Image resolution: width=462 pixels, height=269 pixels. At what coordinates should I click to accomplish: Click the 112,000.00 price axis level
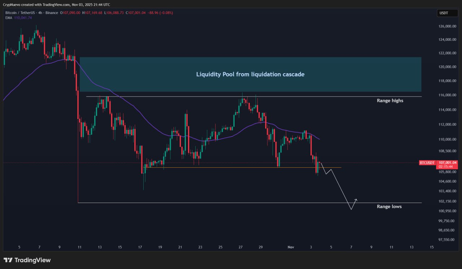[447, 124]
